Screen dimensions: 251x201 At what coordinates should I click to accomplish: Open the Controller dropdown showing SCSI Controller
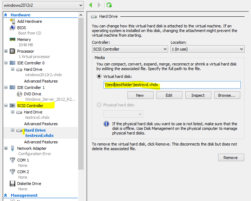(130, 49)
